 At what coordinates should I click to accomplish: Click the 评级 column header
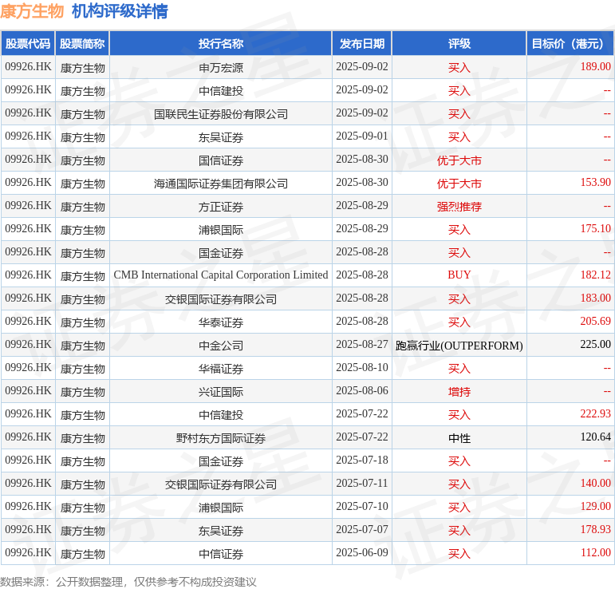coord(459,44)
